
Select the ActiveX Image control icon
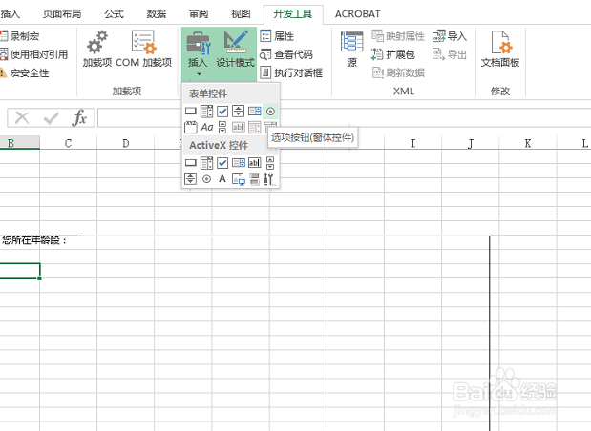click(239, 179)
